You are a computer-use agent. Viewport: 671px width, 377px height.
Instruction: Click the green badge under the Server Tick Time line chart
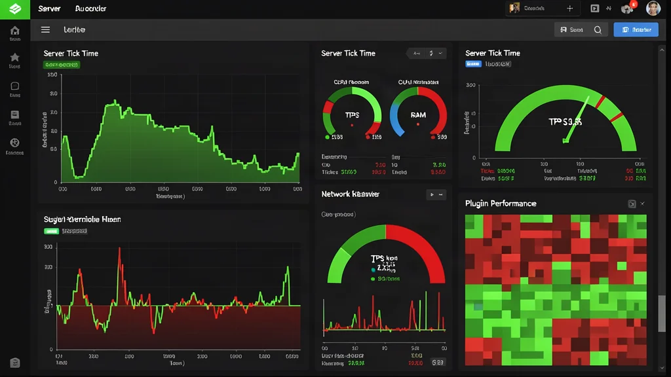pos(61,65)
